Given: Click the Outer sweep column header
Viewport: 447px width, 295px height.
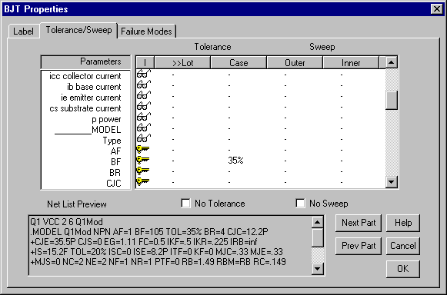Looking at the screenshot, I should [x=295, y=63].
